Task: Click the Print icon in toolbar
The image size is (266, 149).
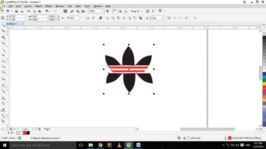Action: (22, 11)
